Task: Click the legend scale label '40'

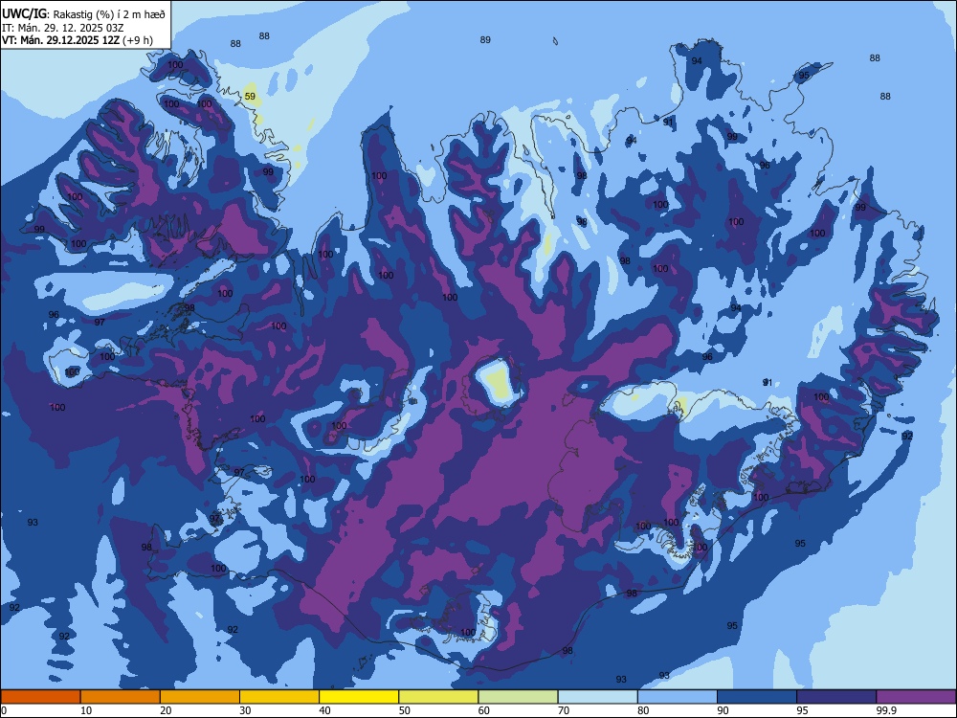Action: click(x=324, y=710)
